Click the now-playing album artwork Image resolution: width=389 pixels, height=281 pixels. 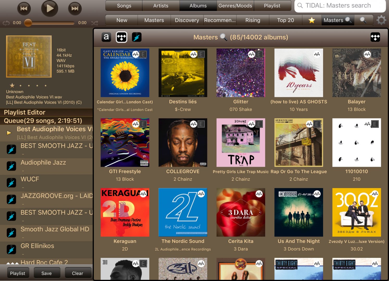[29, 56]
